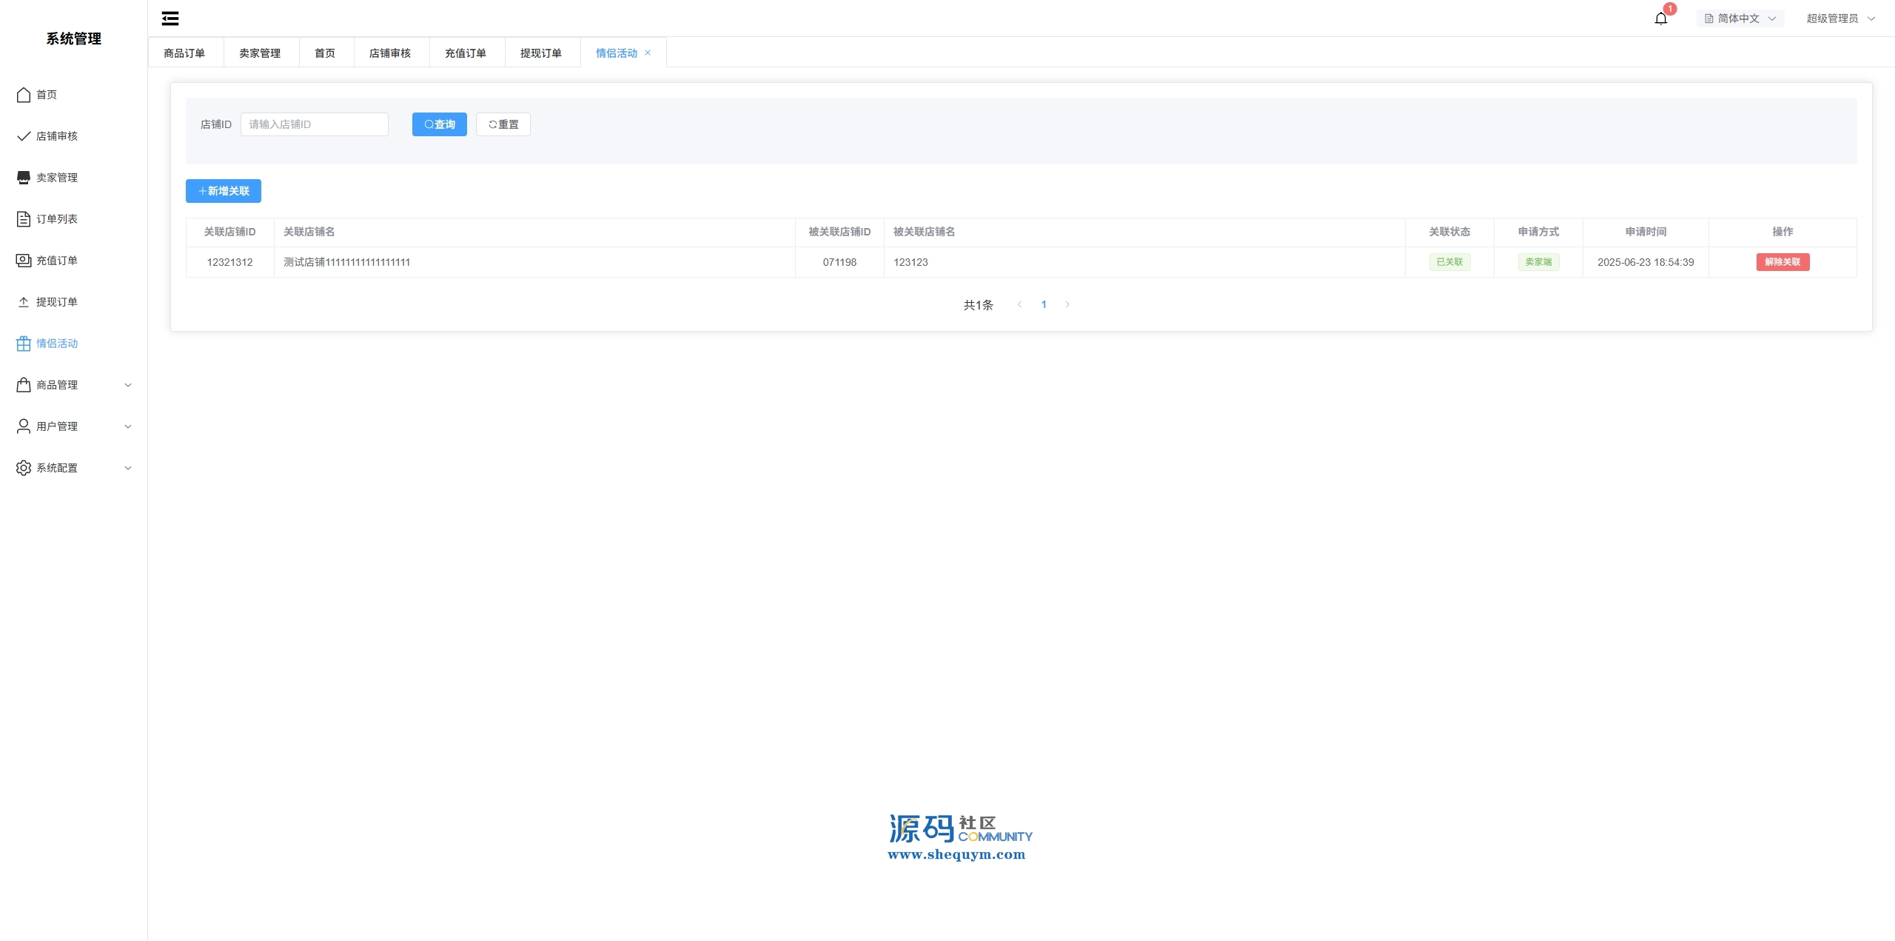The width and height of the screenshot is (1895, 941).
Task: Click the 首页 home icon in sidebar
Action: tap(24, 95)
